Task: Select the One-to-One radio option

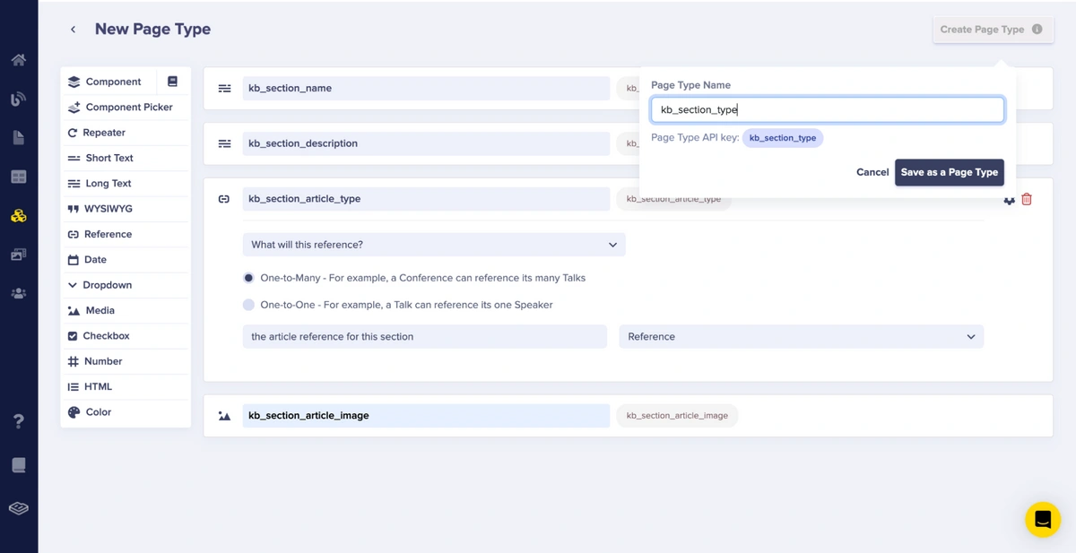Action: point(249,305)
